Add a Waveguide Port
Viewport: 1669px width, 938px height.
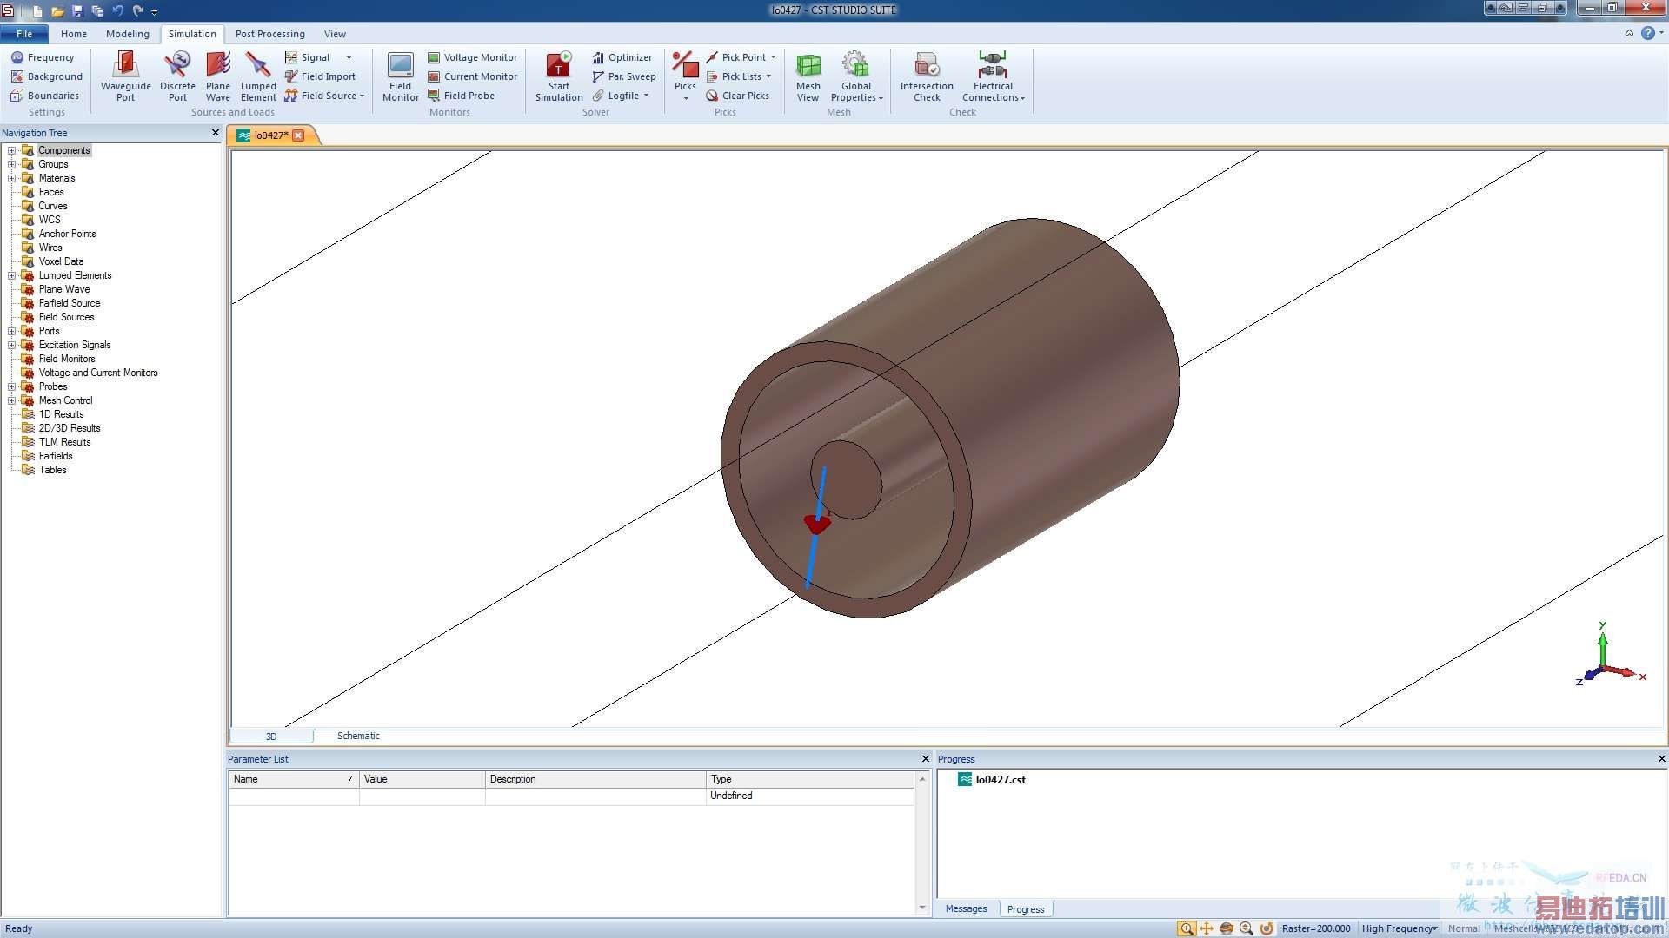point(125,76)
